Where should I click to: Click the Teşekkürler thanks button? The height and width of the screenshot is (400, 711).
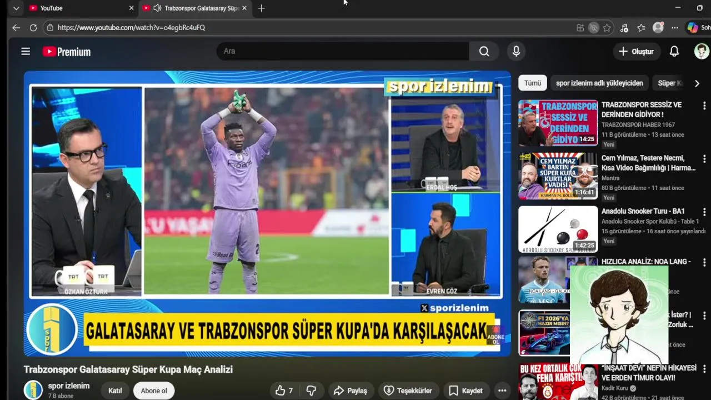[408, 391]
